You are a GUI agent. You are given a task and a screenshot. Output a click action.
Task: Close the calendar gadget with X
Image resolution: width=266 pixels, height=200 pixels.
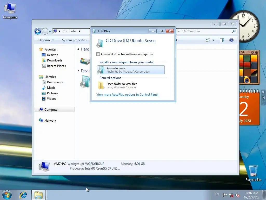point(263,92)
